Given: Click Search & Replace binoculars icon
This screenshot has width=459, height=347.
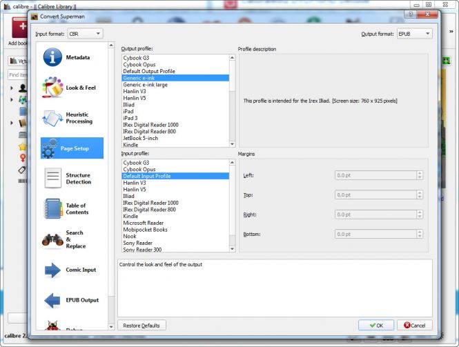Looking at the screenshot, I should pyautogui.click(x=52, y=239).
